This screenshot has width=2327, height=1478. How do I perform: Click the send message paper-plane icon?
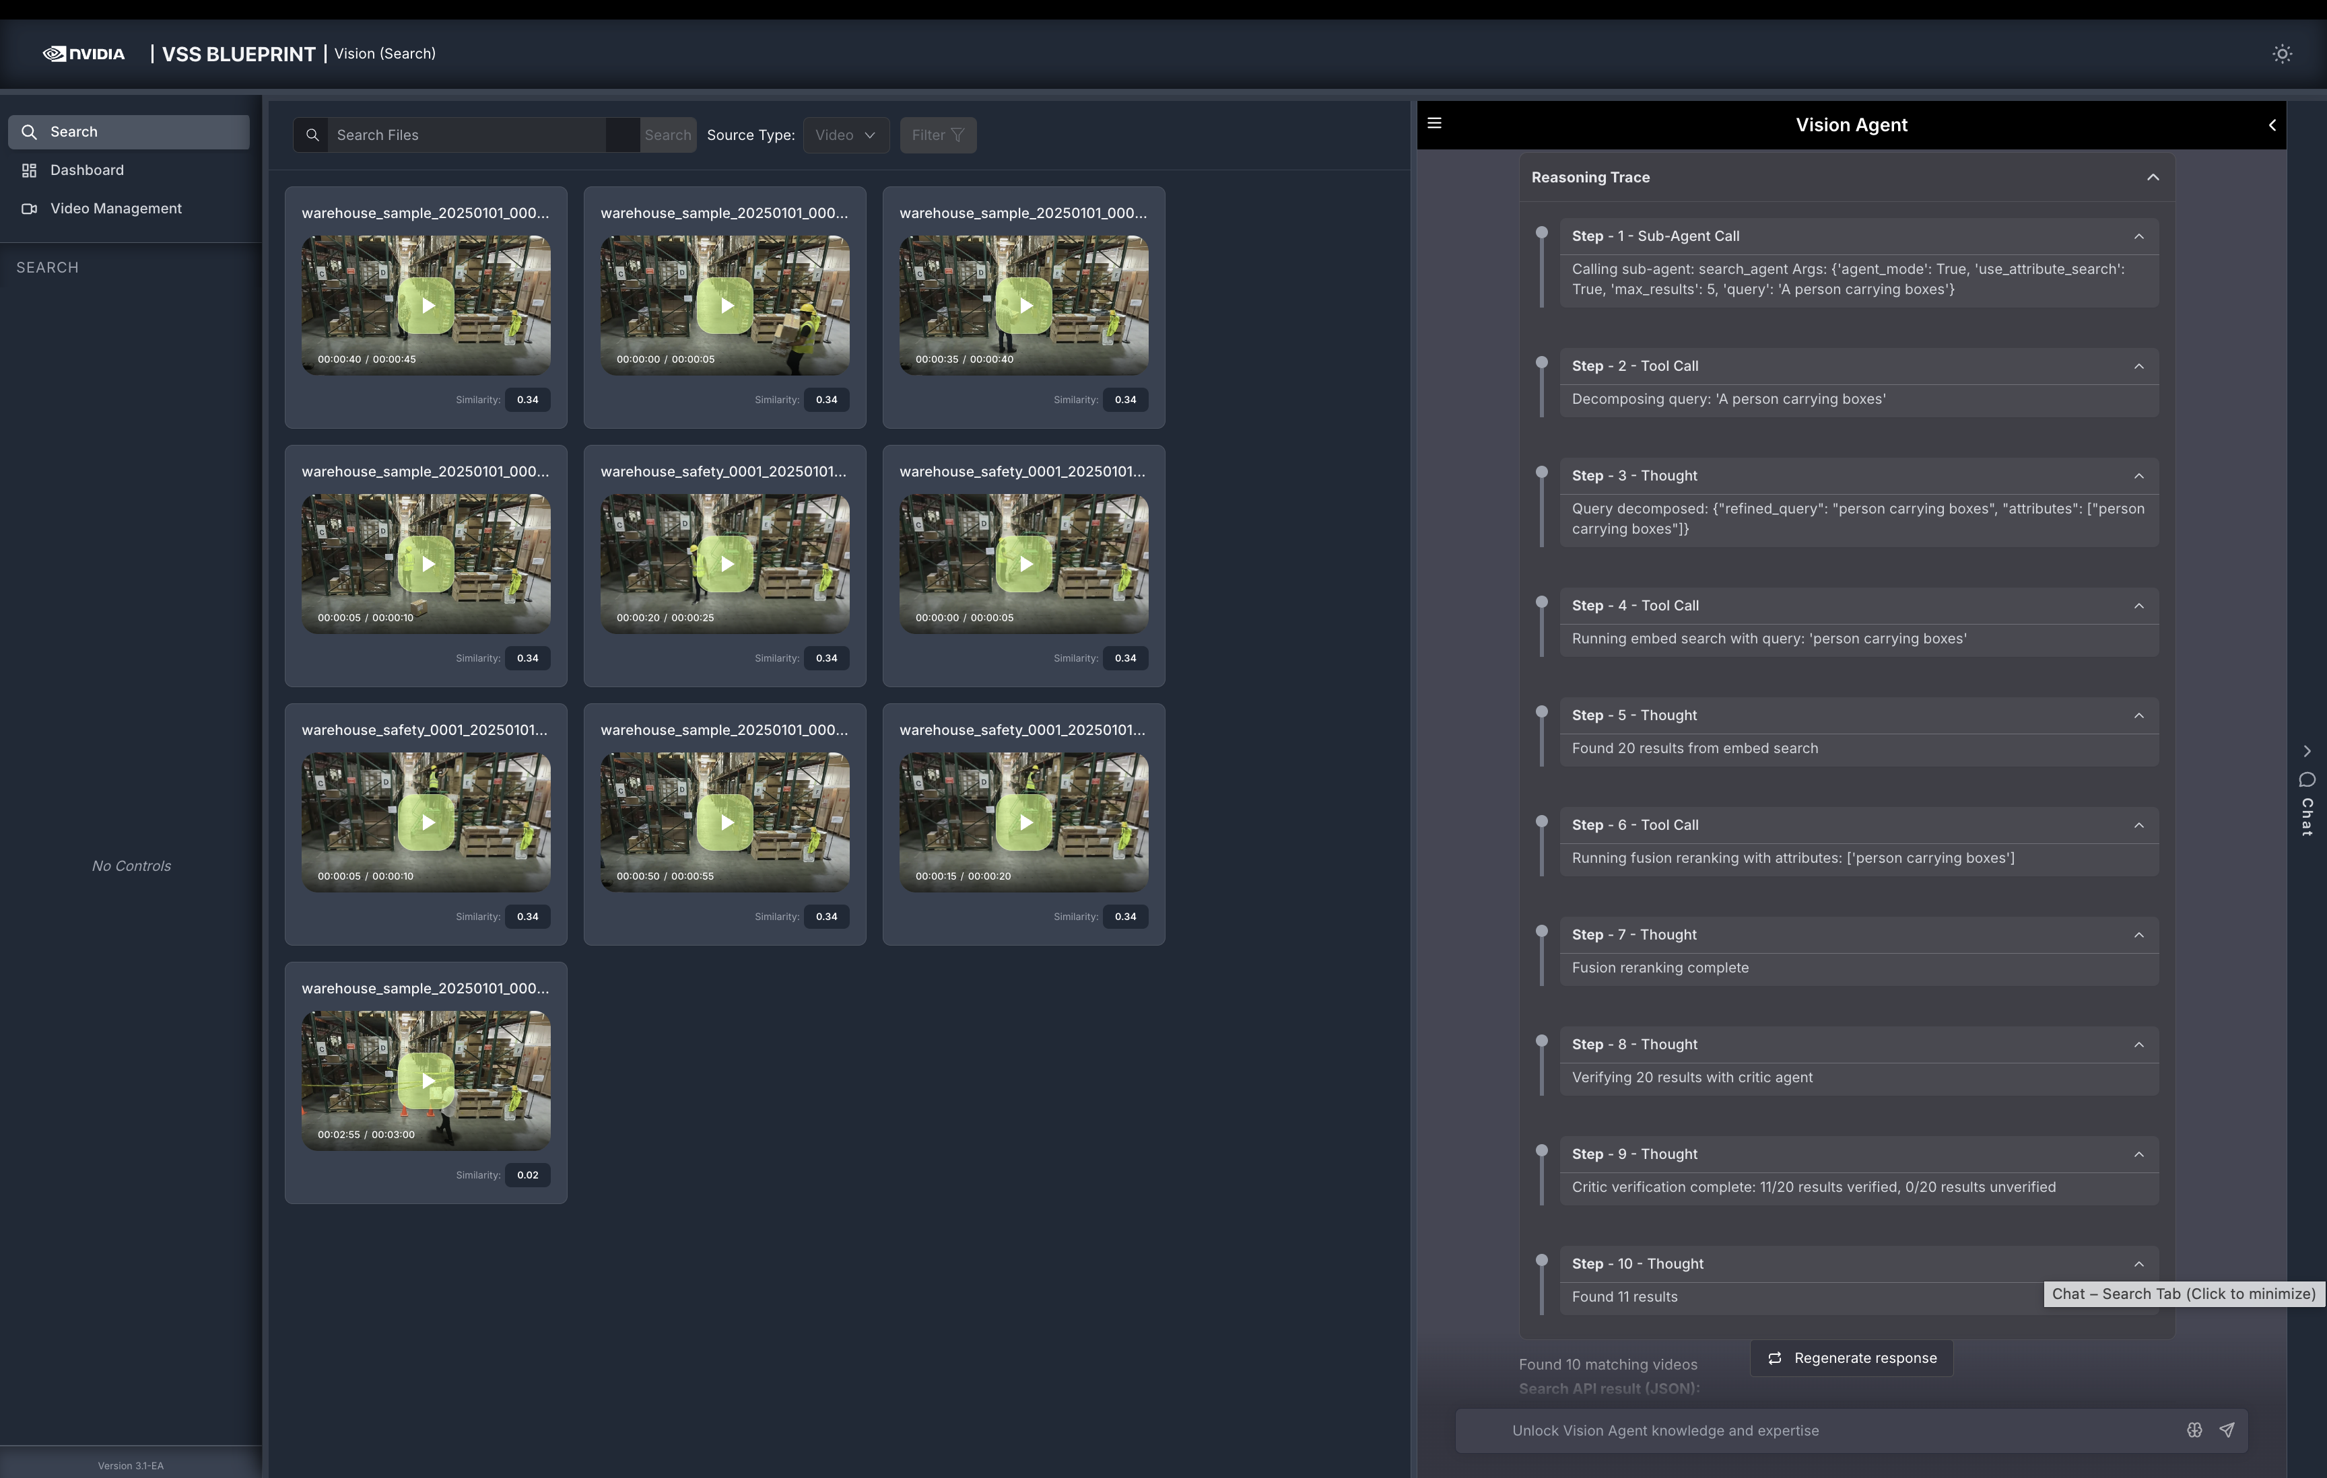coord(2227,1430)
